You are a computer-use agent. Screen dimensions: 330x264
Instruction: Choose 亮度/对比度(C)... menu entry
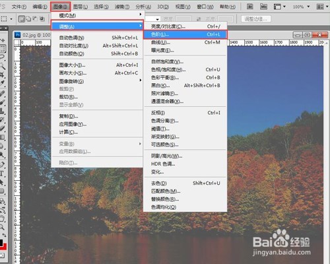[185, 26]
